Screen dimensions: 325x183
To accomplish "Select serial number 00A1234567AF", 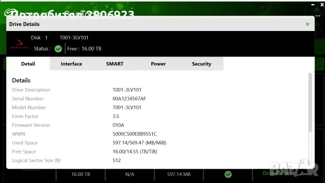I will click(129, 99).
